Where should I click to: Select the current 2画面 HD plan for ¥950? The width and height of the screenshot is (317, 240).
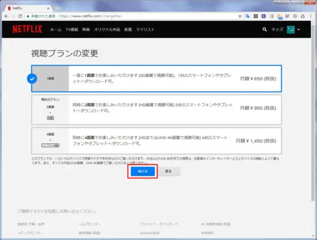pos(157,110)
